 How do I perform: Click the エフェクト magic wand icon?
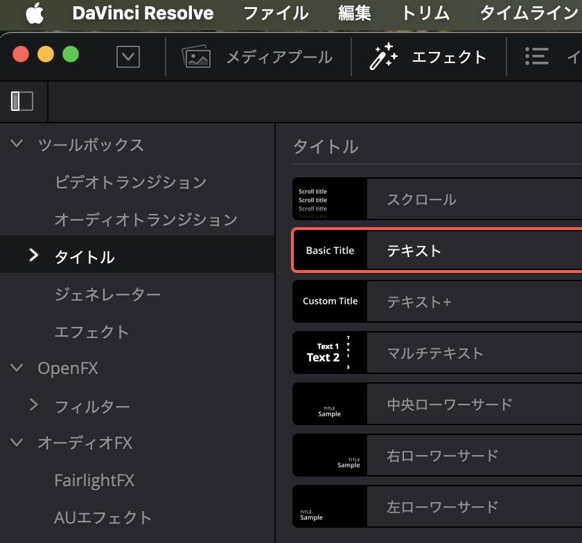(384, 57)
